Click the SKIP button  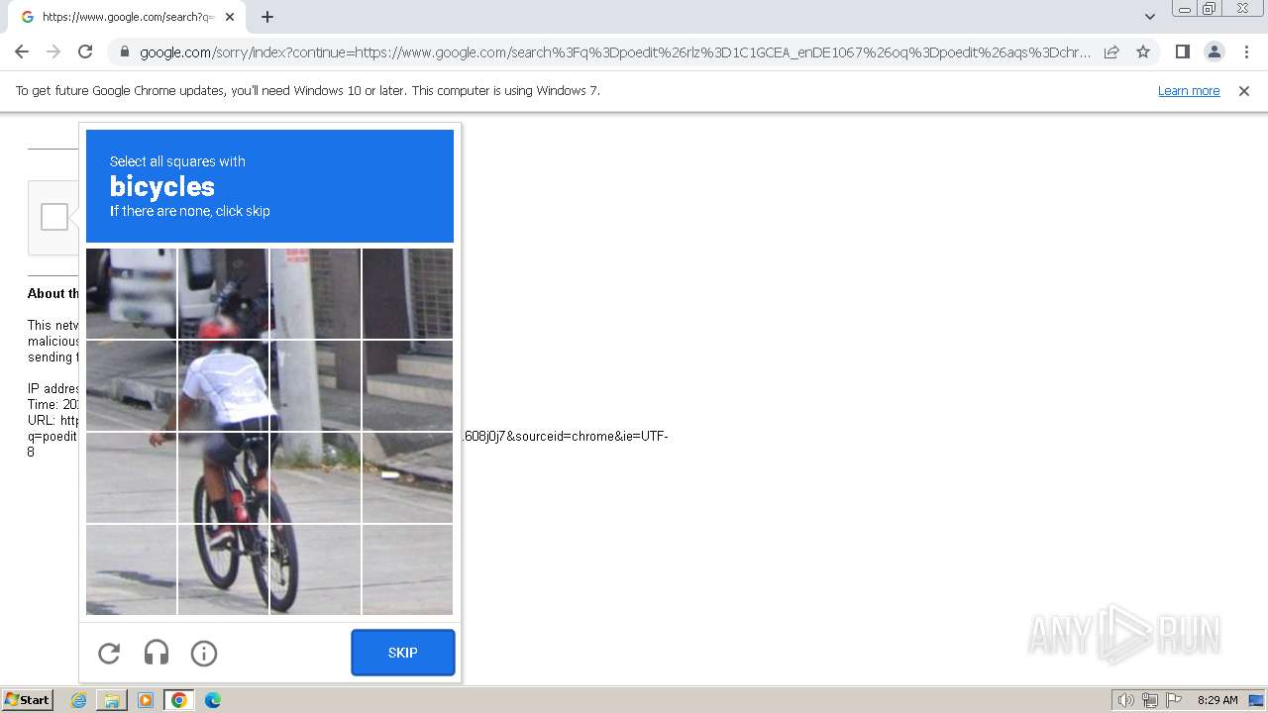coord(403,653)
